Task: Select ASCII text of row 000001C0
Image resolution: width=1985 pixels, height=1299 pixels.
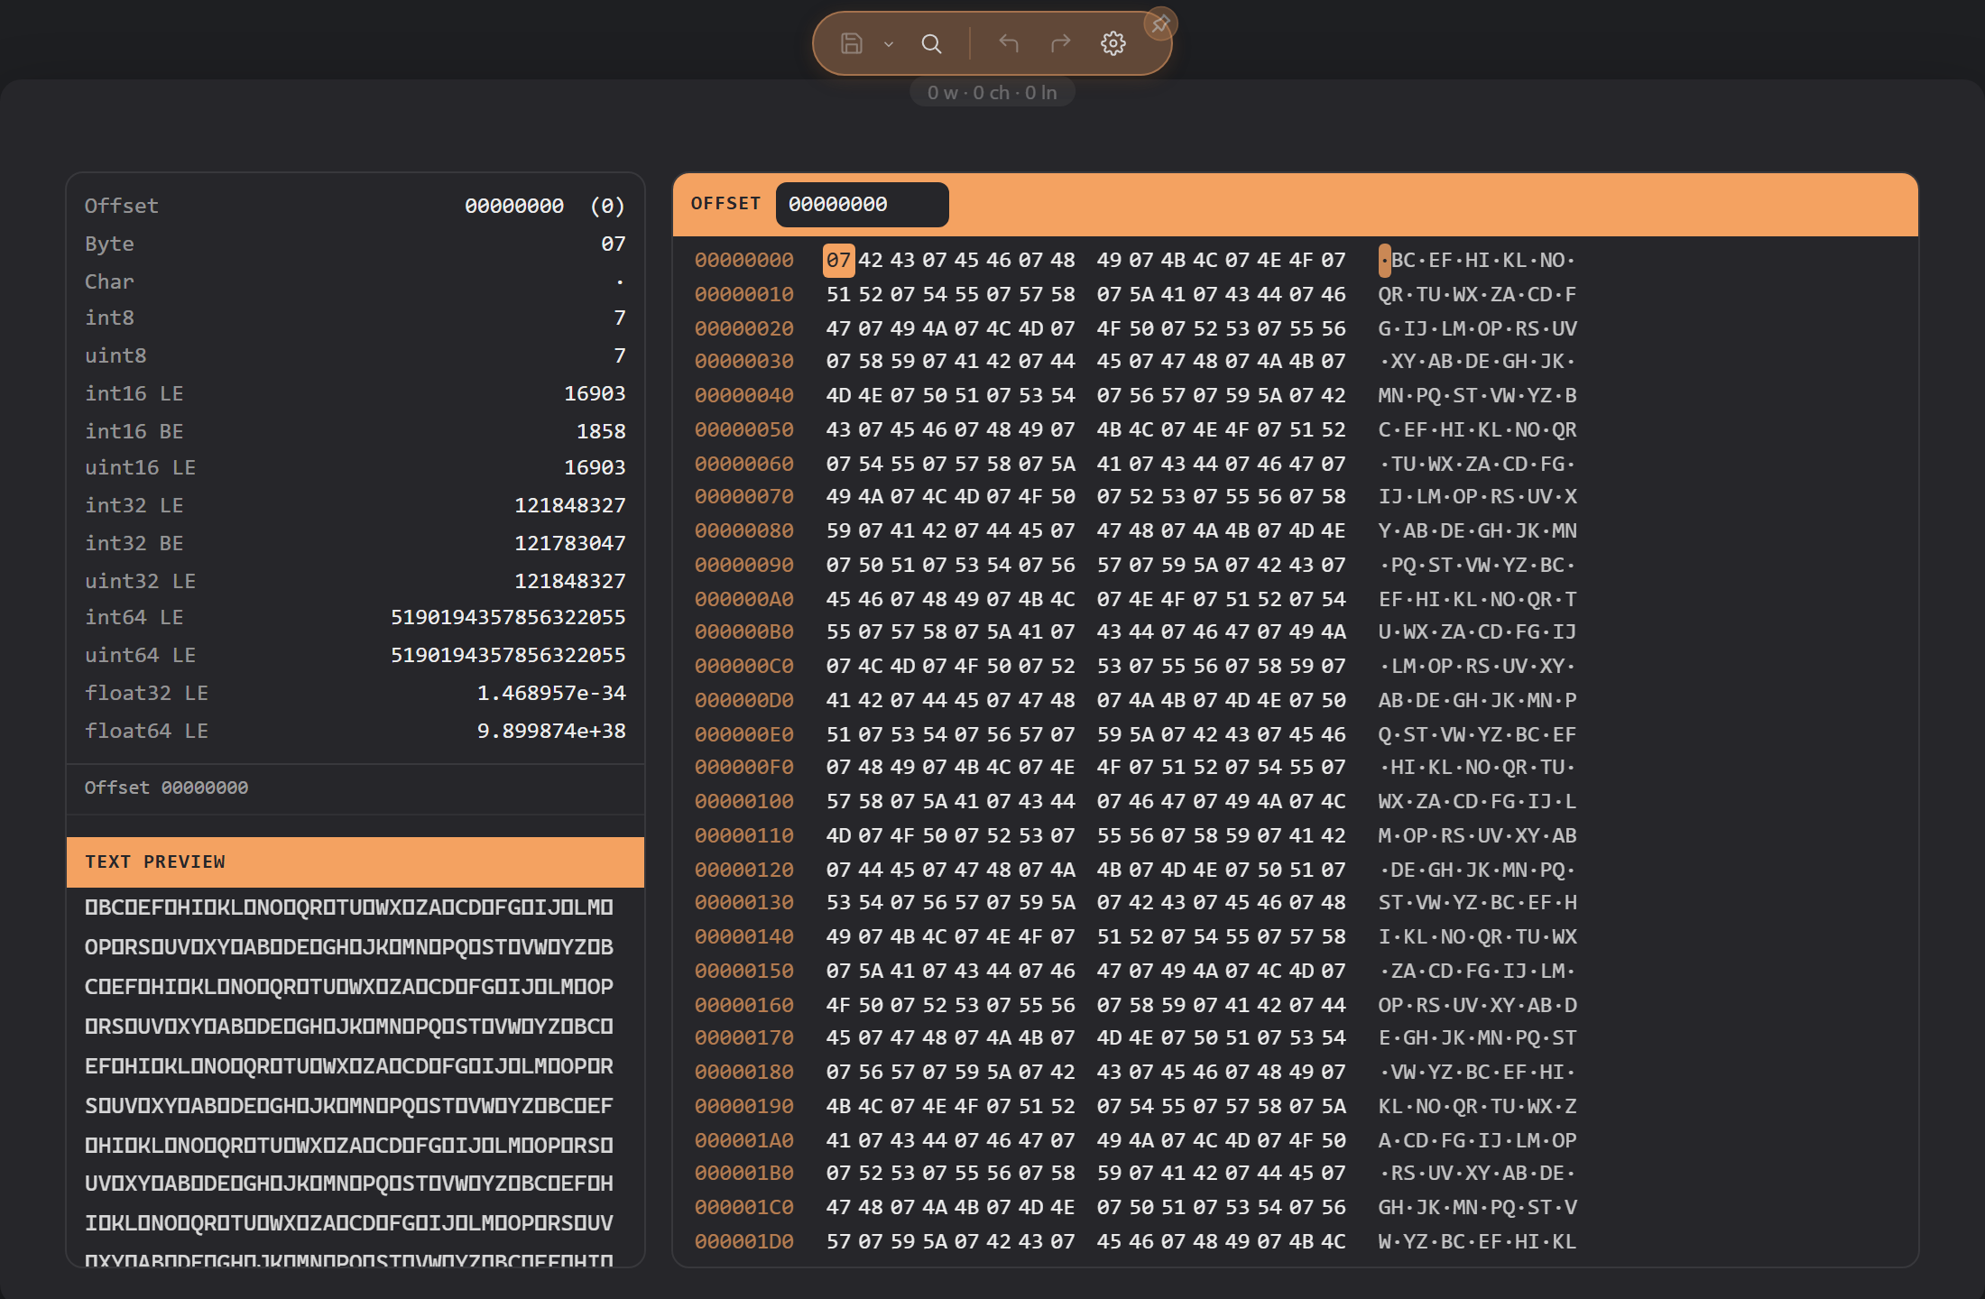Action: tap(1477, 1208)
